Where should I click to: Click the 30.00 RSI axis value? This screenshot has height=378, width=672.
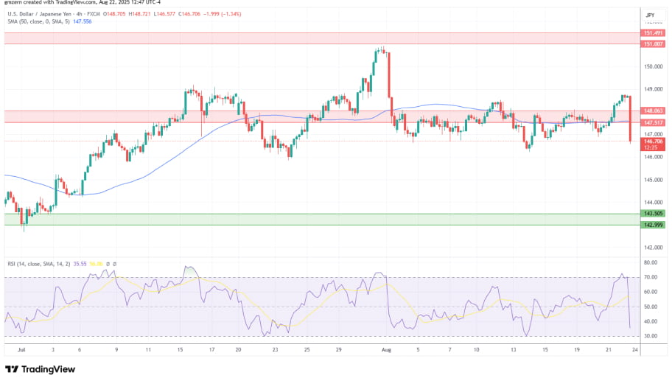tap(651, 336)
